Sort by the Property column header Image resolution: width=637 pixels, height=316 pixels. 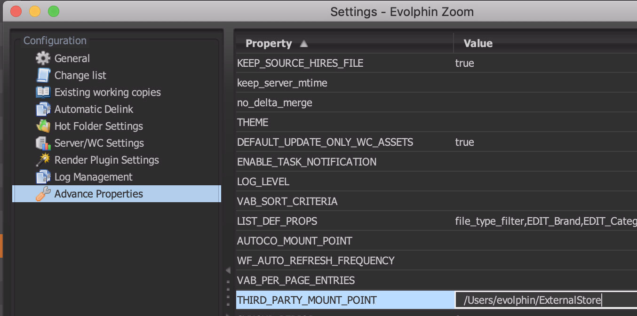[x=269, y=43]
